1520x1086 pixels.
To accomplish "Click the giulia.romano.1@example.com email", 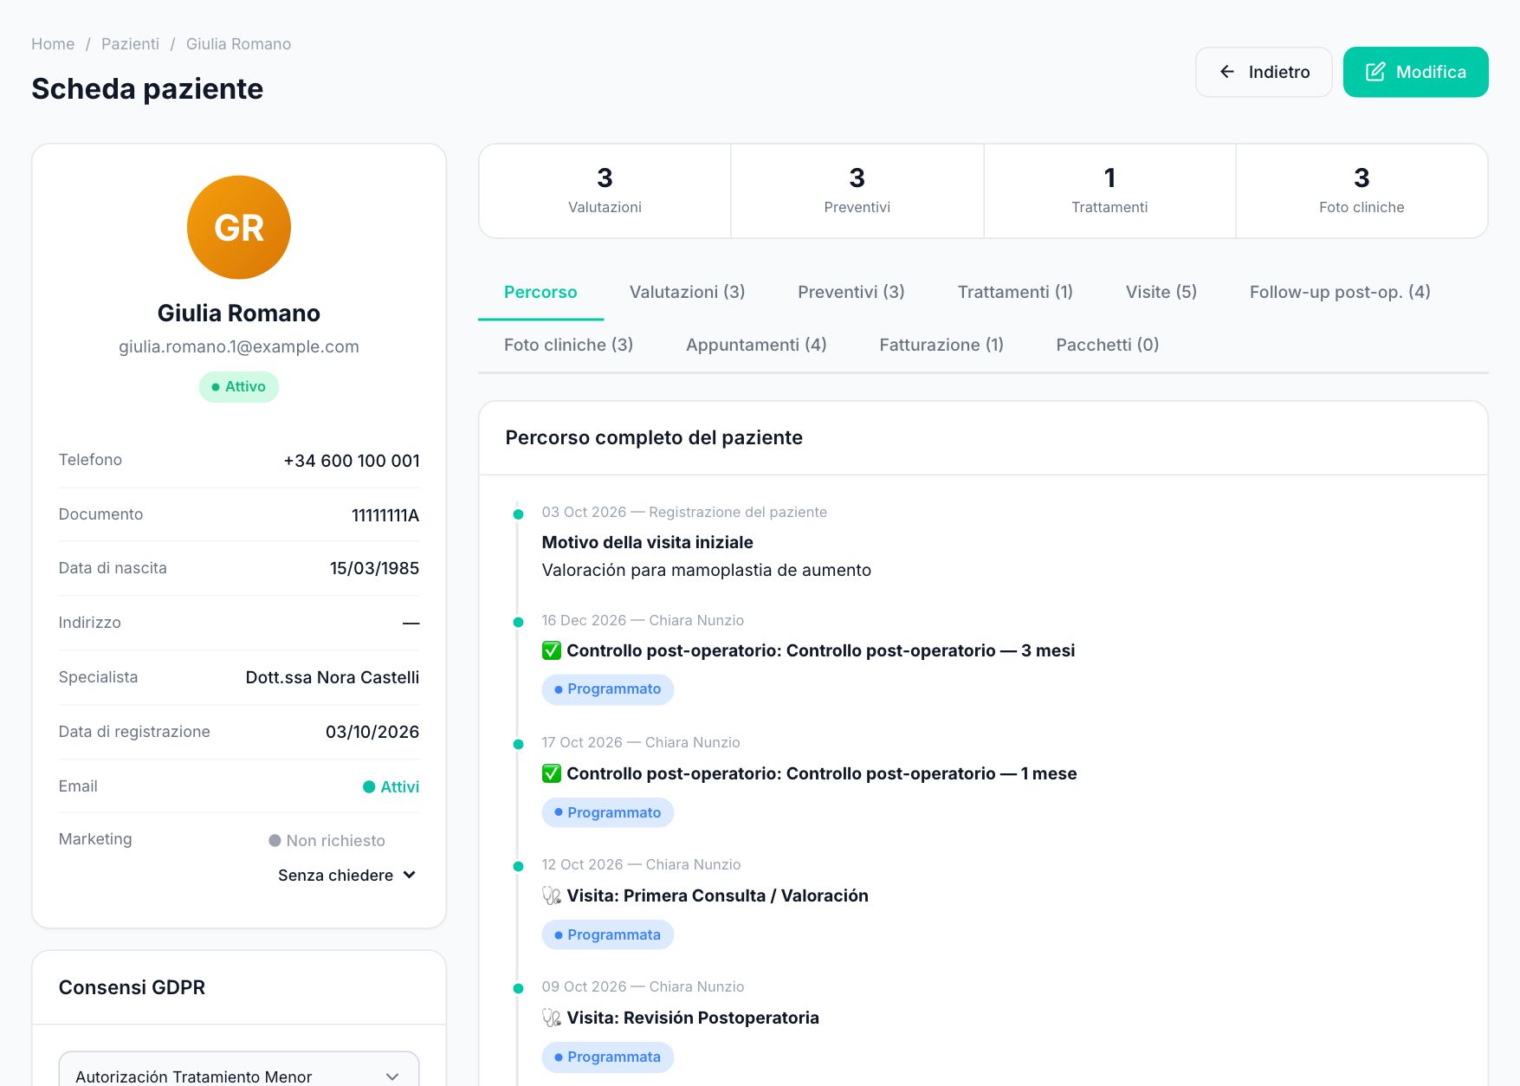I will tap(239, 346).
